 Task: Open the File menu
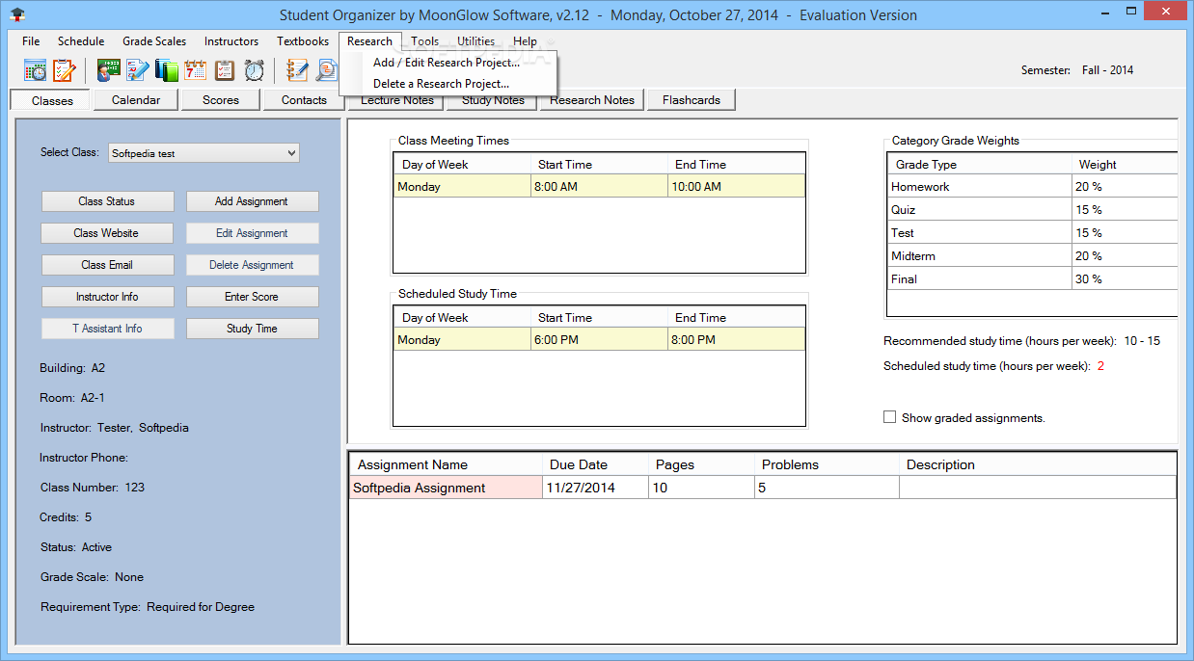click(31, 41)
